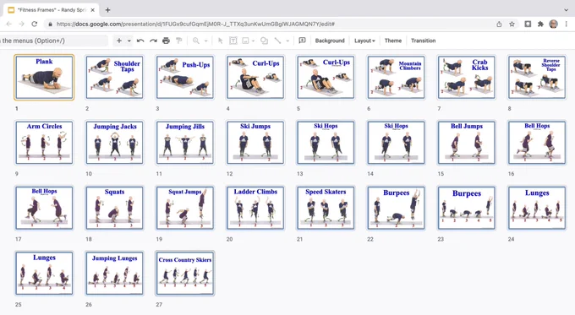Select slide 4 Curl-Ups thumbnail
This screenshot has height=315, width=575.
pos(255,78)
